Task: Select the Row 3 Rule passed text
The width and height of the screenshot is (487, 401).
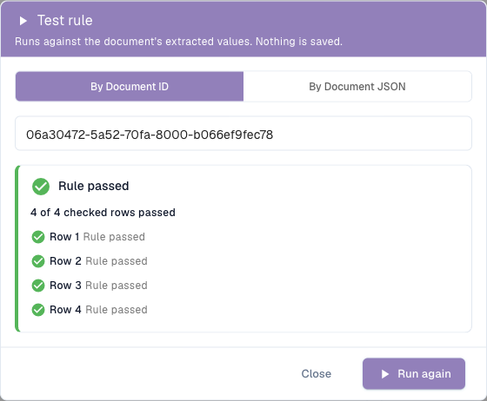Action: [x=117, y=286]
